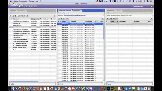This screenshot has height=91, width=162.
Task: Open document dropdown arrow in ads toolbar
Action: pos(112,18)
